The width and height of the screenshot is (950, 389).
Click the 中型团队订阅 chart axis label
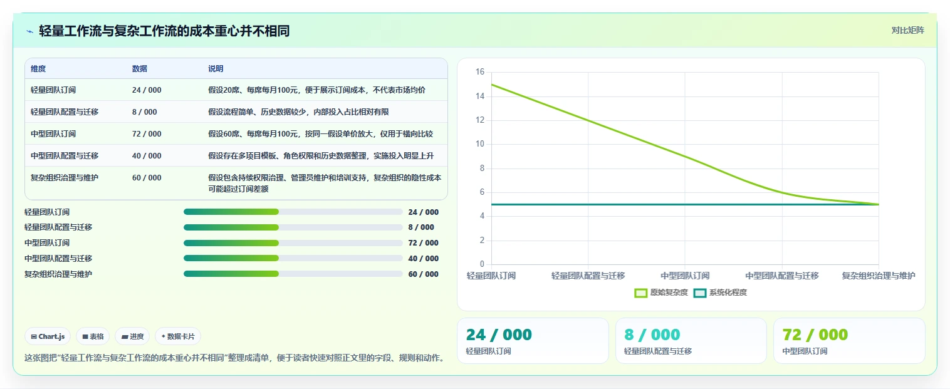(685, 276)
